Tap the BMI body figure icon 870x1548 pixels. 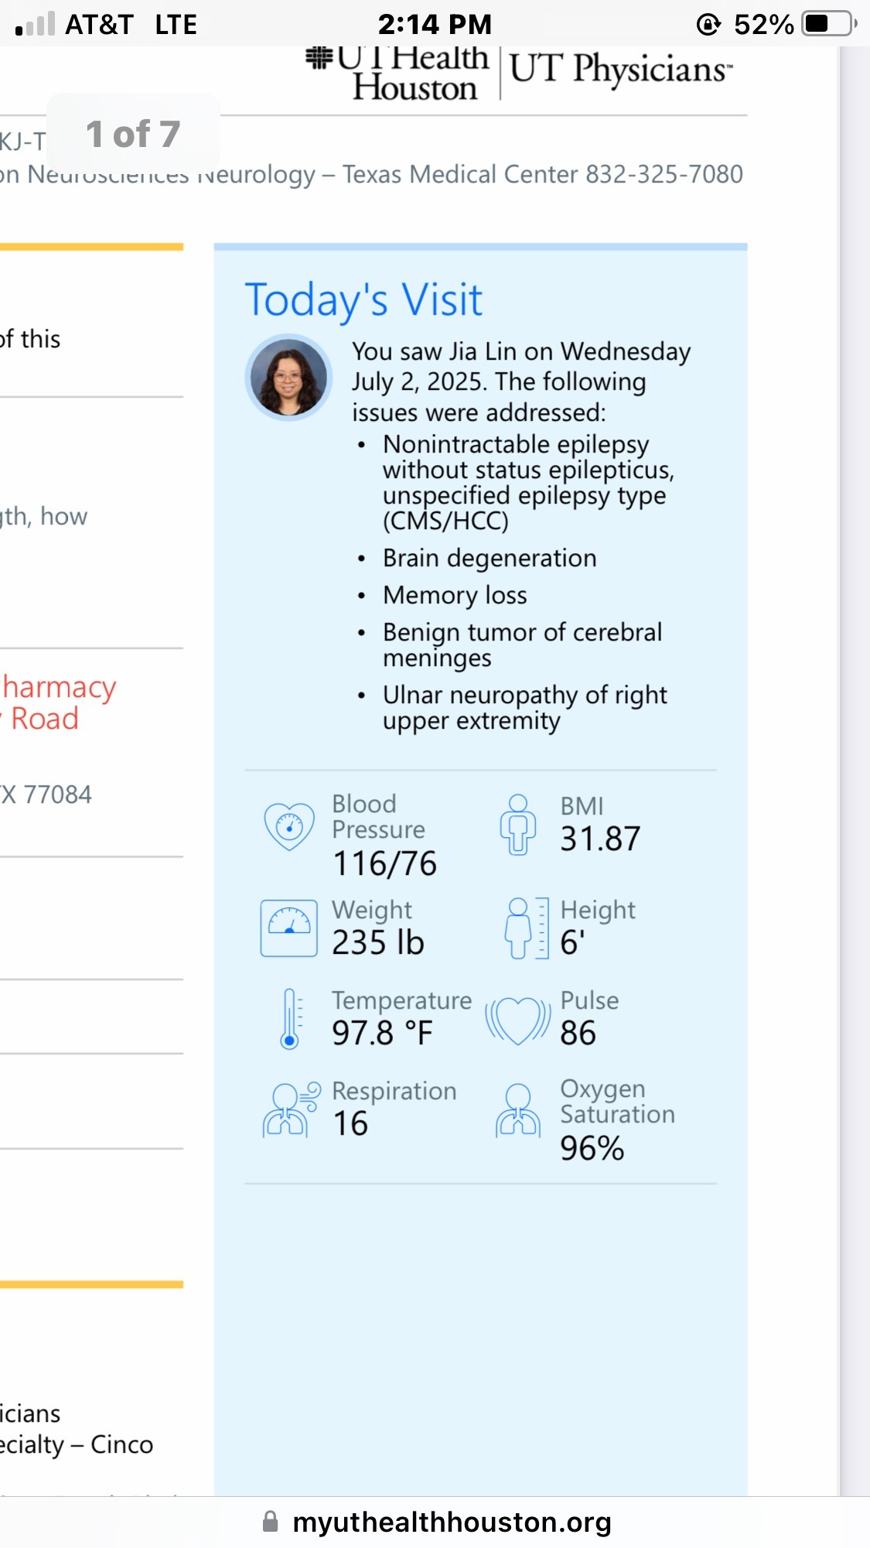(517, 825)
